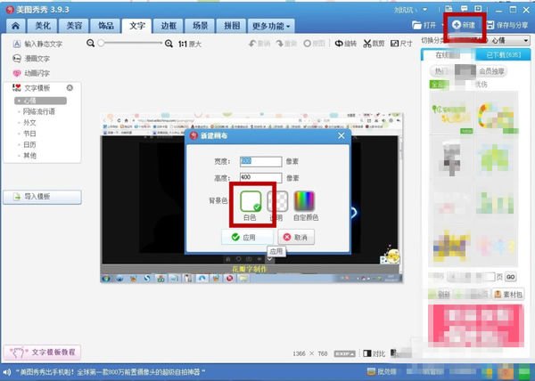Image resolution: width=535 pixels, height=381 pixels.
Task: Click the 热门 filter button
Action: coord(440,71)
